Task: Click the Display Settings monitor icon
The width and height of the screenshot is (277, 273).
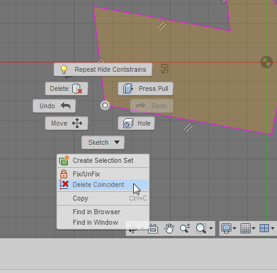Action: (226, 228)
